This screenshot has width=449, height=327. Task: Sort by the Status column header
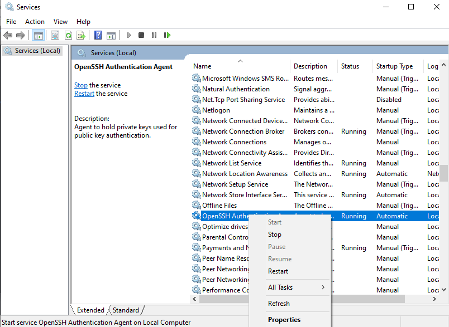tap(355, 66)
